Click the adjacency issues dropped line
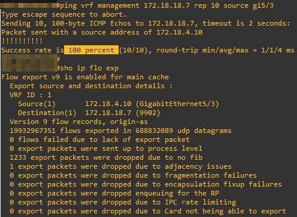 (x=120, y=166)
